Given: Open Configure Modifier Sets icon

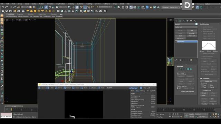Looking at the screenshot, I should coord(191,60).
